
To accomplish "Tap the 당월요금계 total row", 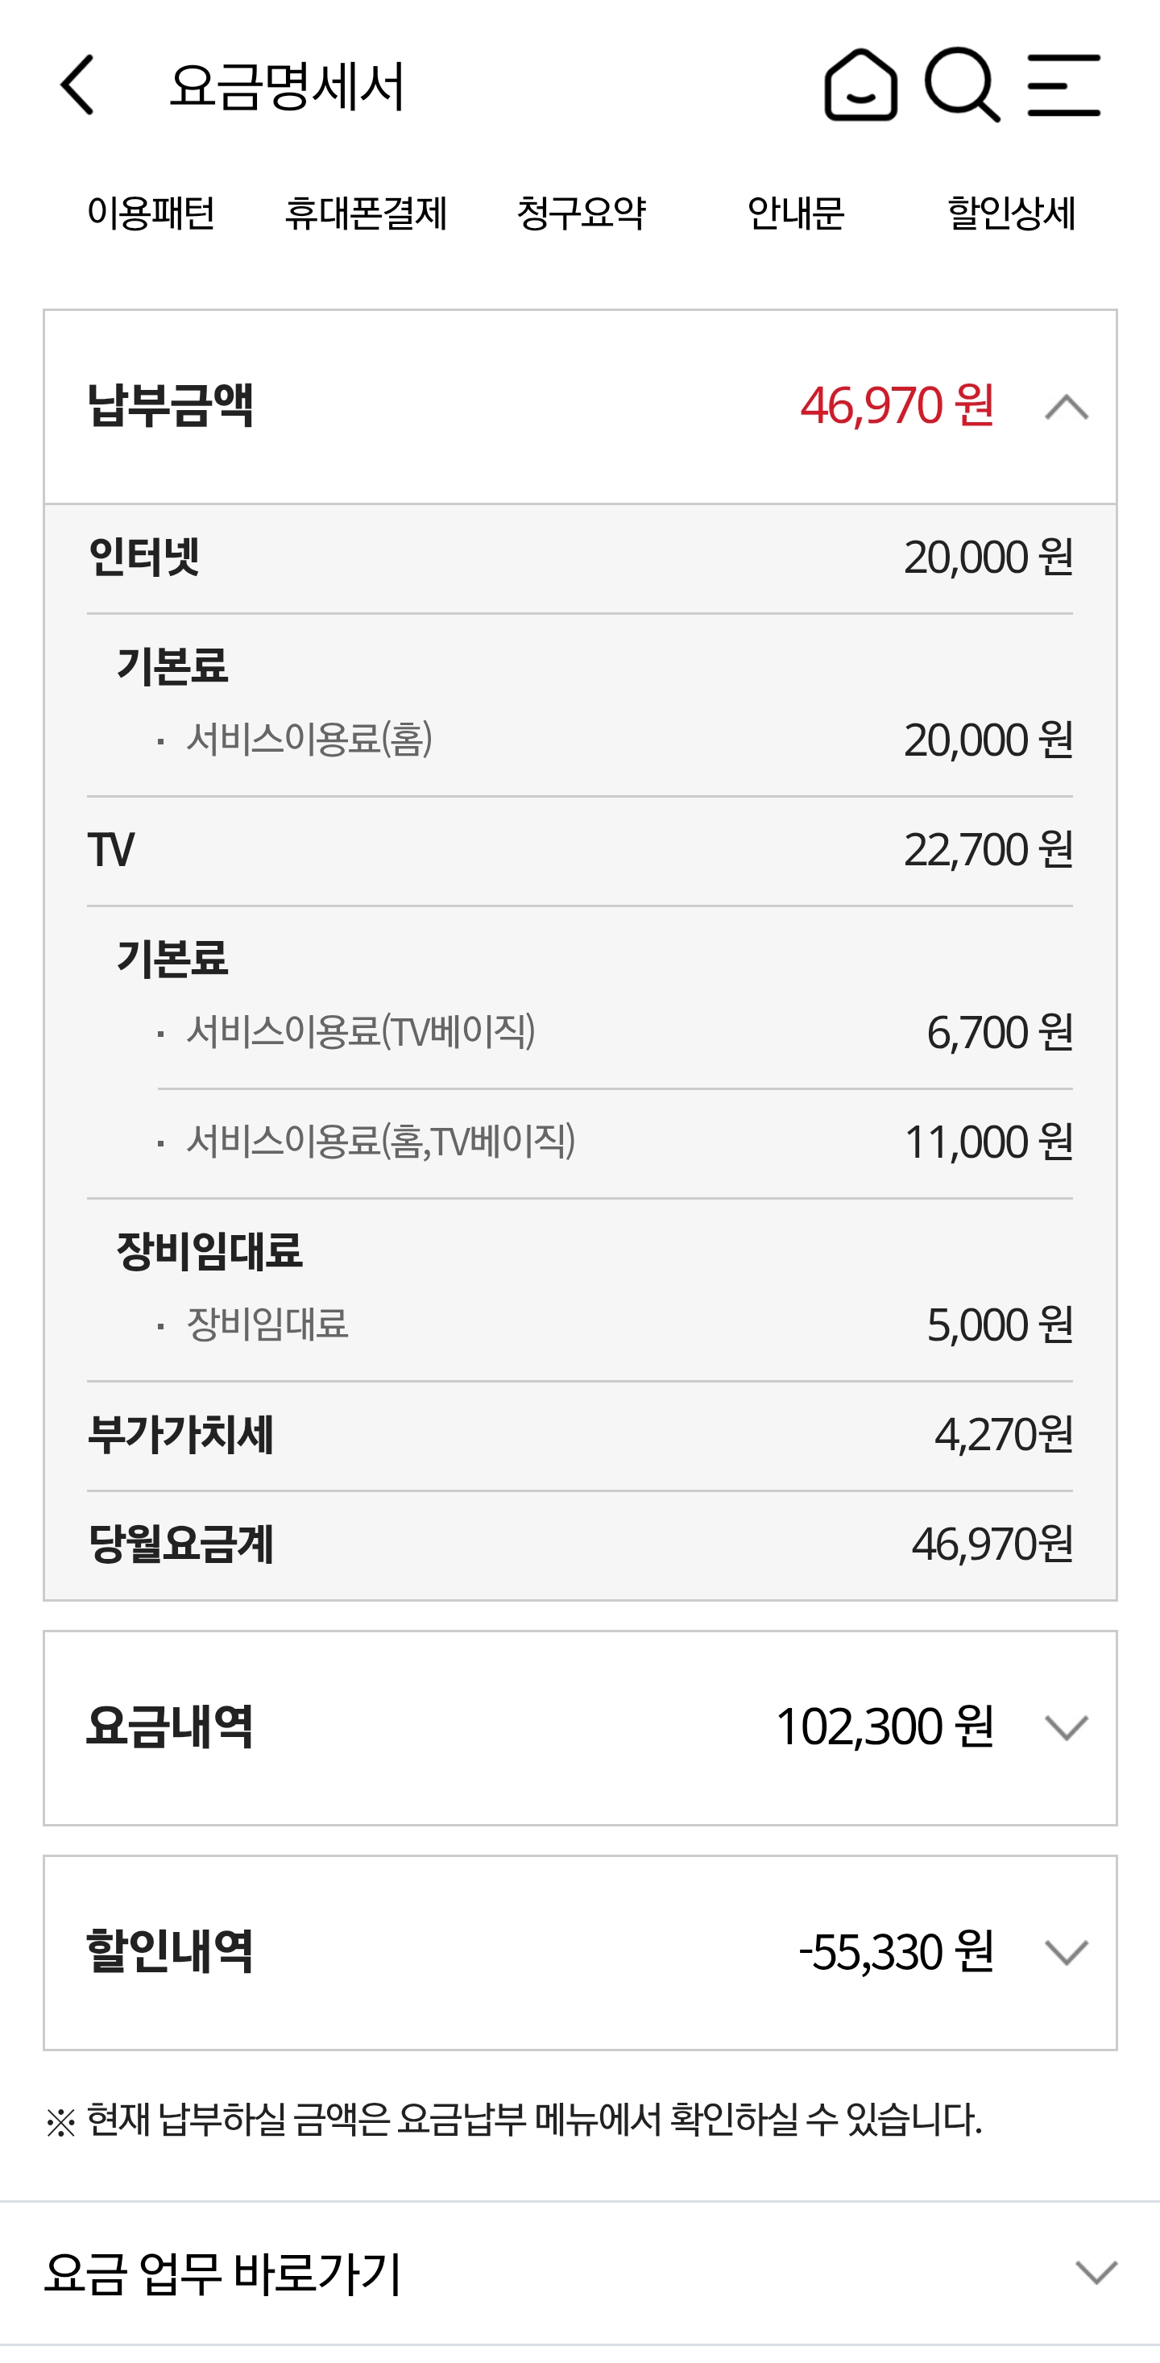I will (x=579, y=1544).
